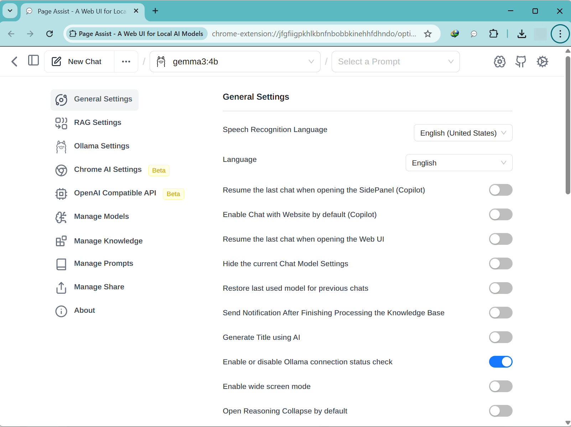This screenshot has width=571, height=427.
Task: Open the Select a Prompt dropdown
Action: click(x=396, y=62)
